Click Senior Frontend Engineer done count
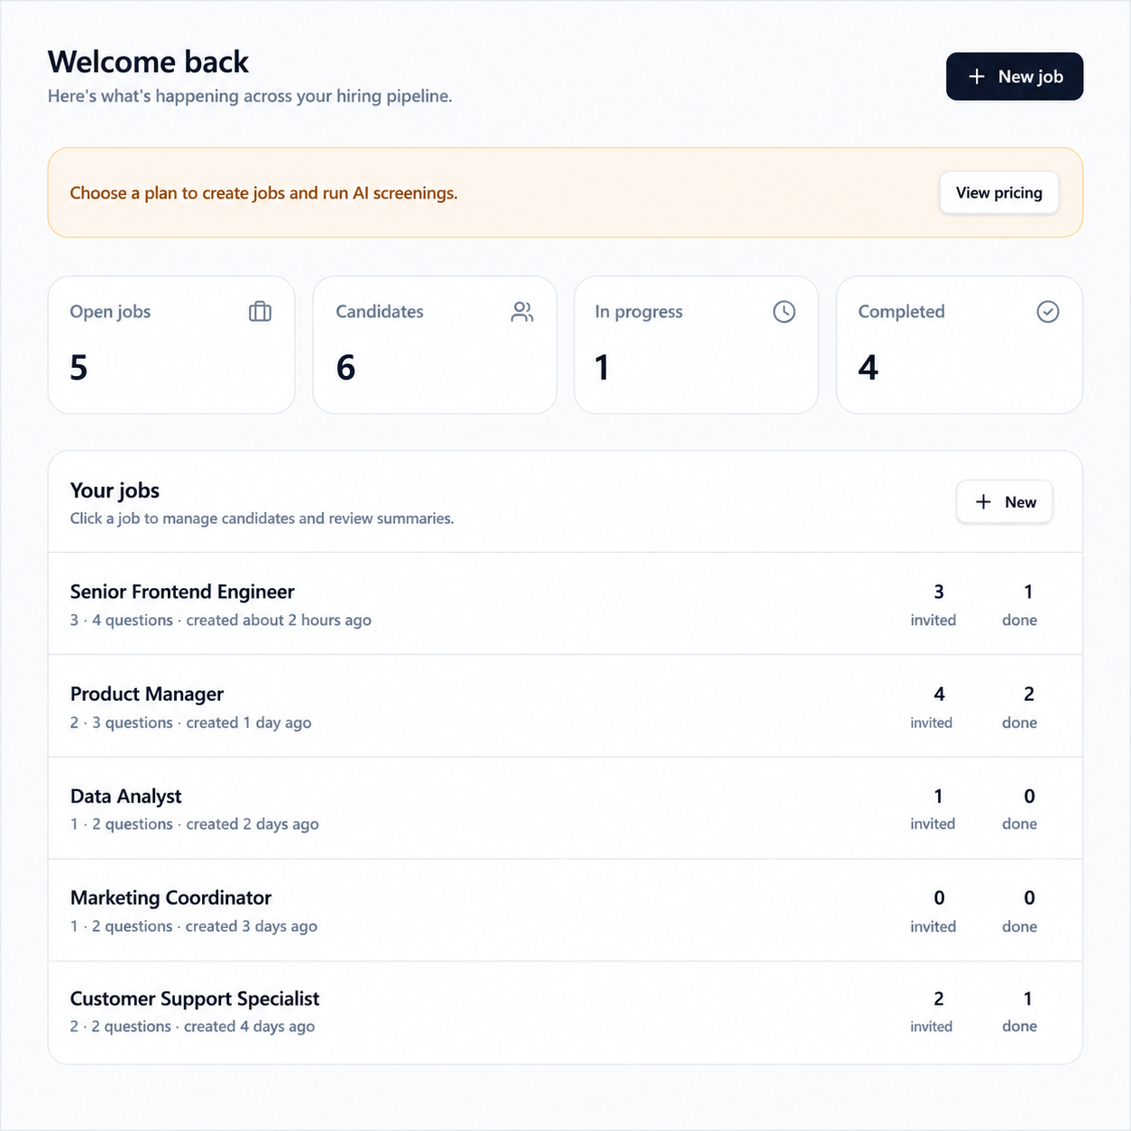Image resolution: width=1131 pixels, height=1131 pixels. click(x=1028, y=592)
